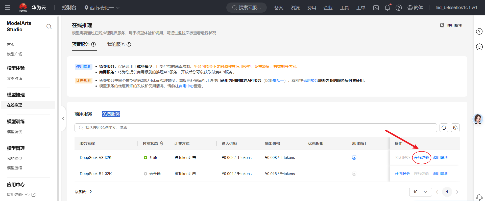Go to next page arrow
Screen dimensions: 485x201
point(457,192)
